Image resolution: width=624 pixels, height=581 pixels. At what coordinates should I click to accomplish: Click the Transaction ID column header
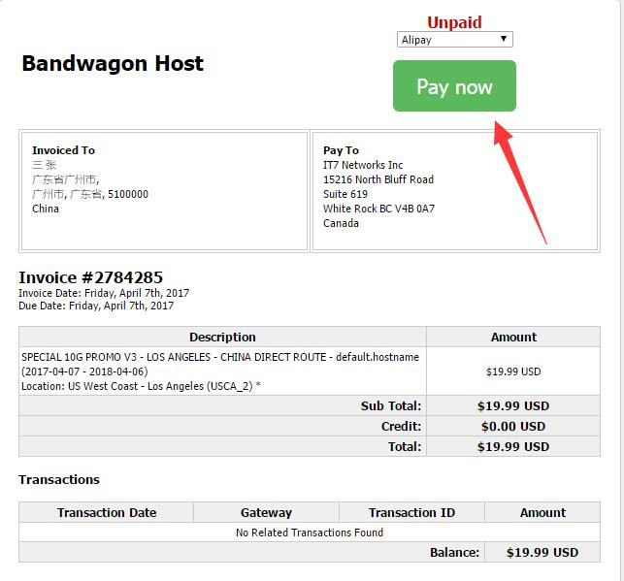(411, 512)
